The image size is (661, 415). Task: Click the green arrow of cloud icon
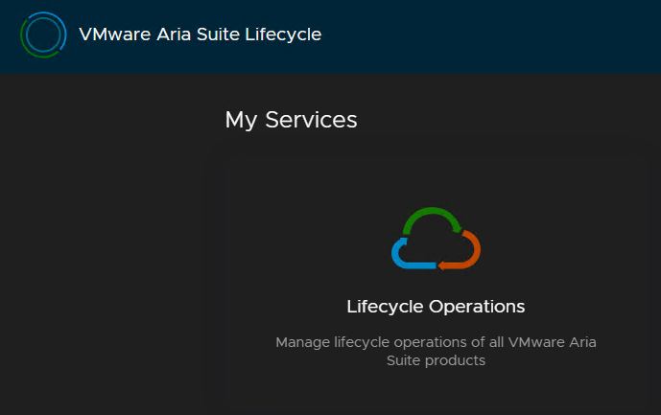432,217
